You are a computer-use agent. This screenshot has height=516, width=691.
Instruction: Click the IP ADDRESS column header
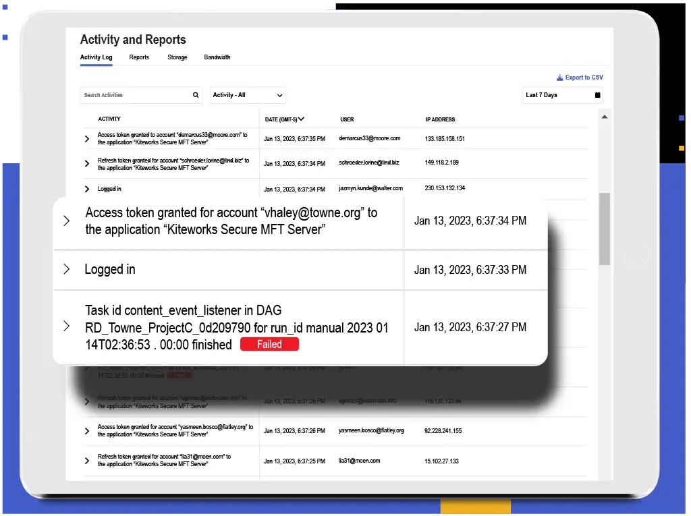coord(440,119)
